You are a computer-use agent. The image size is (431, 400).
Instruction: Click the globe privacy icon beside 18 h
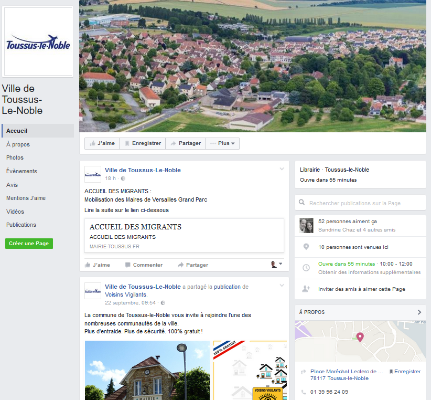coord(123,178)
